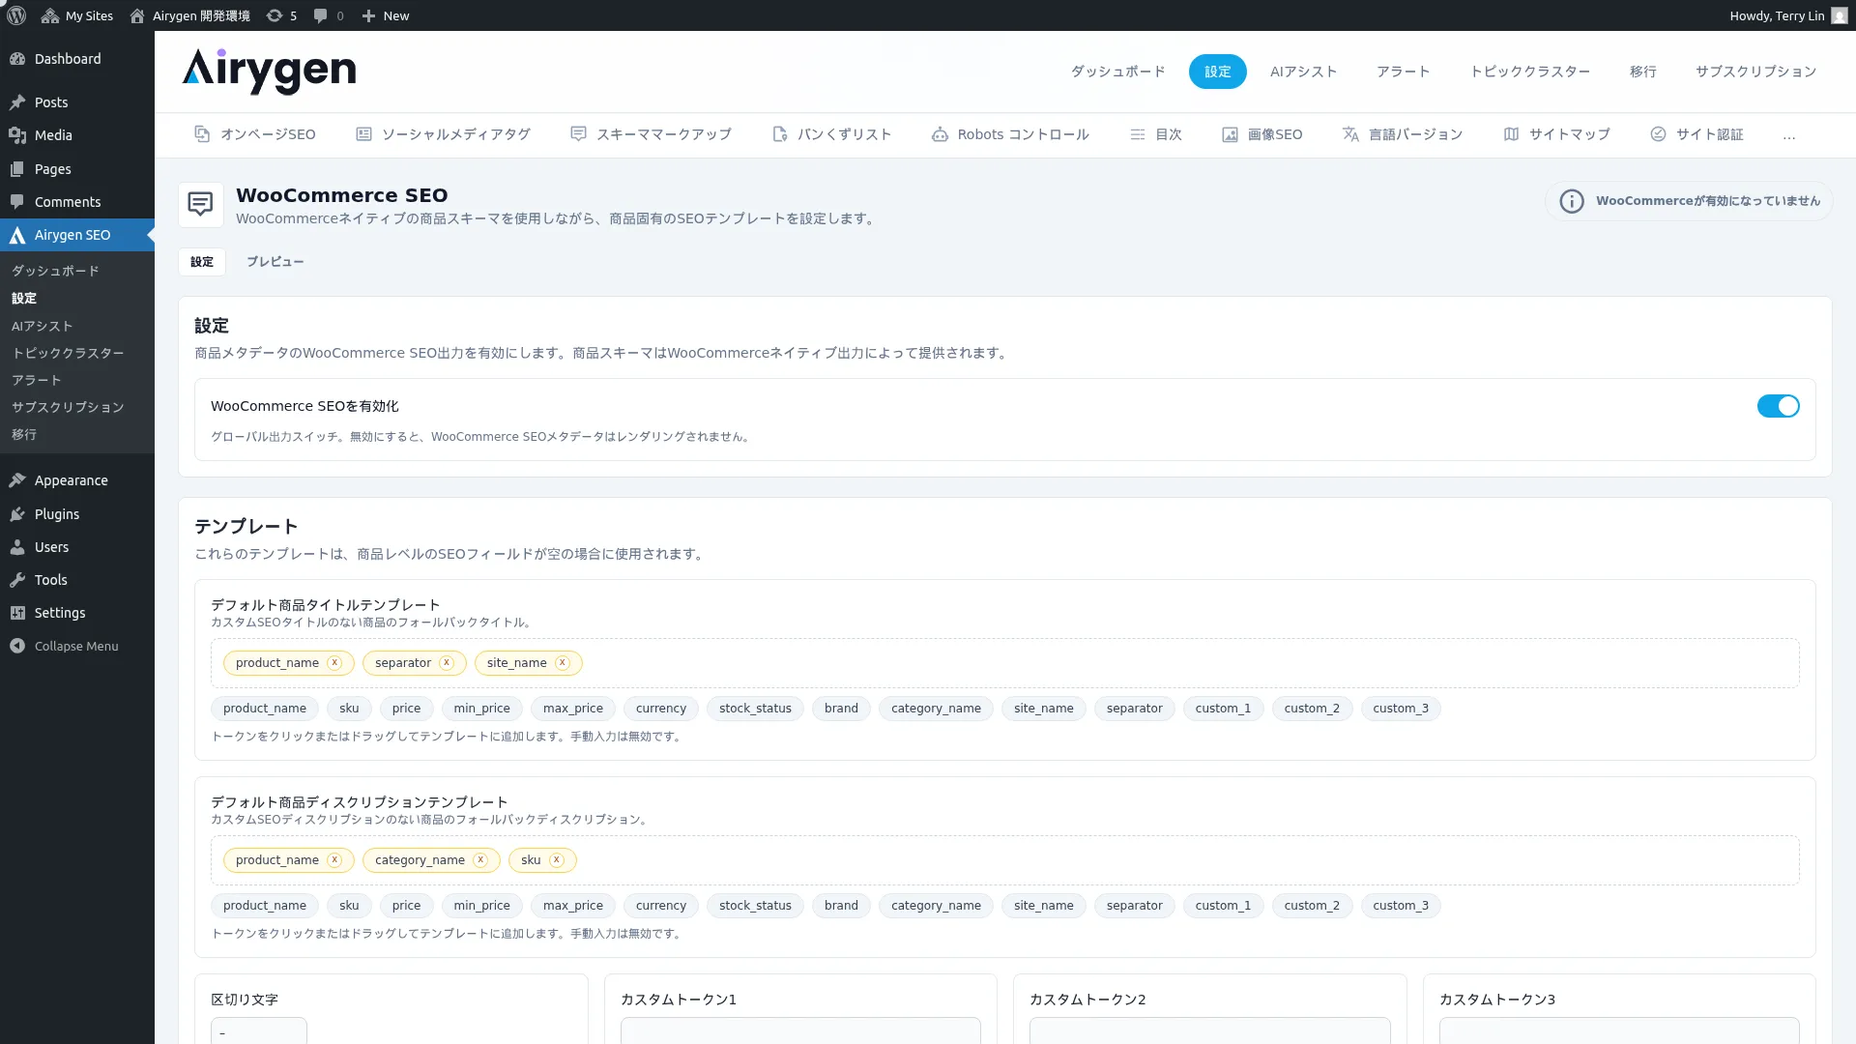Open アラート top navigation
This screenshot has height=1044, width=1856.
(1403, 72)
